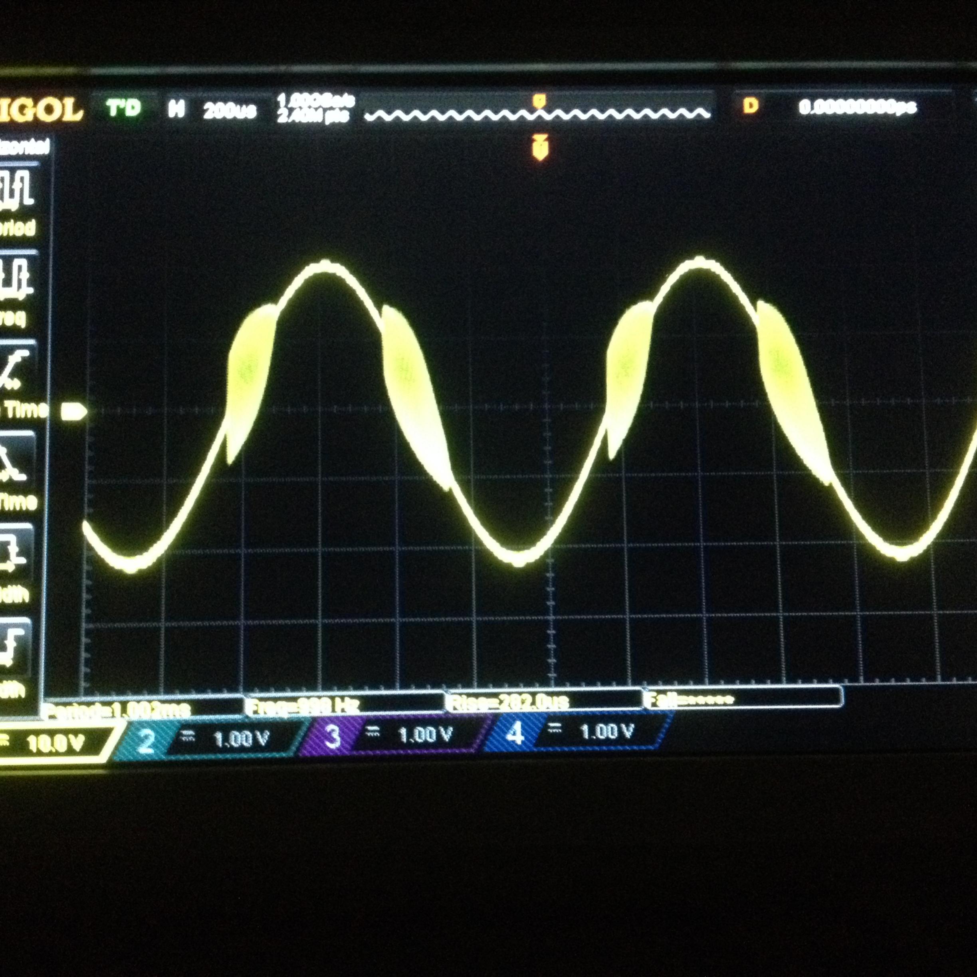This screenshot has width=977, height=977.
Task: Click the Rise=282.0us measurement box
Action: [544, 701]
